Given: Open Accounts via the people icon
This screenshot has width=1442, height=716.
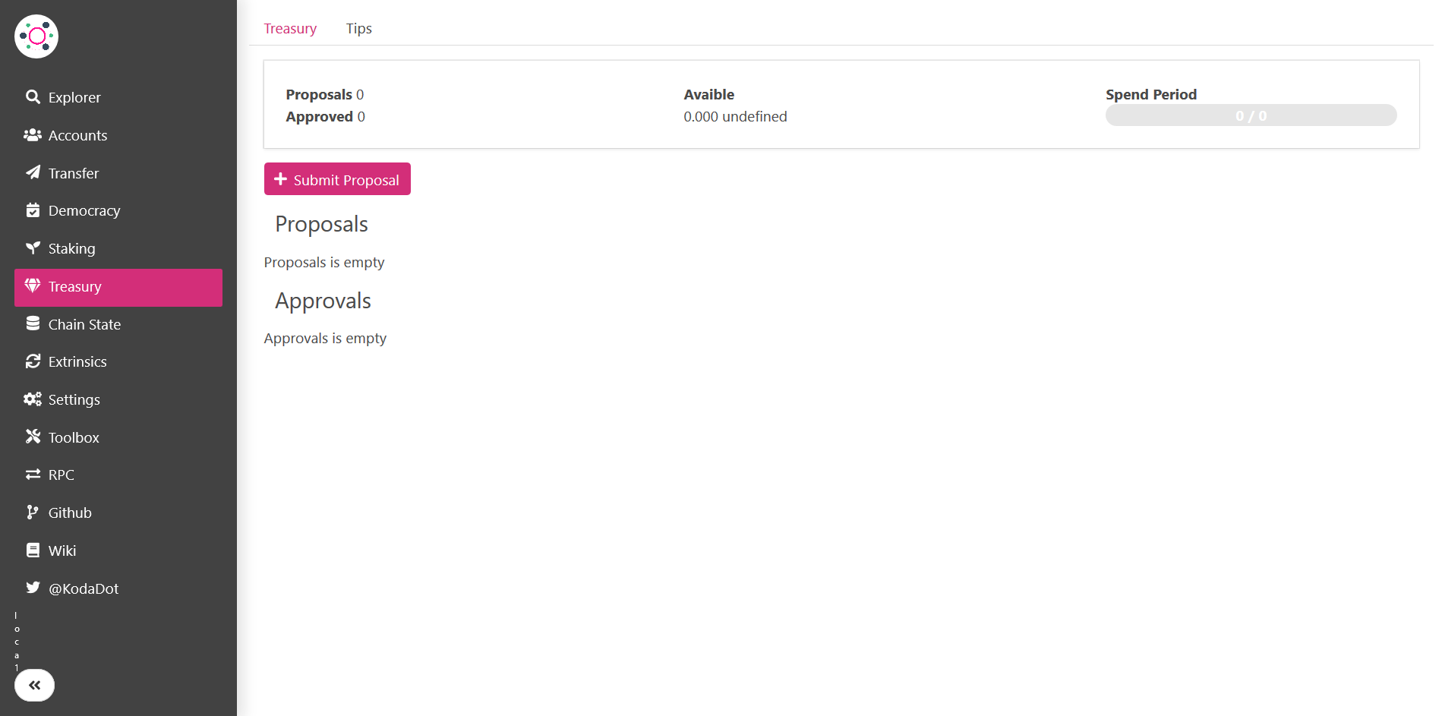Looking at the screenshot, I should point(33,134).
